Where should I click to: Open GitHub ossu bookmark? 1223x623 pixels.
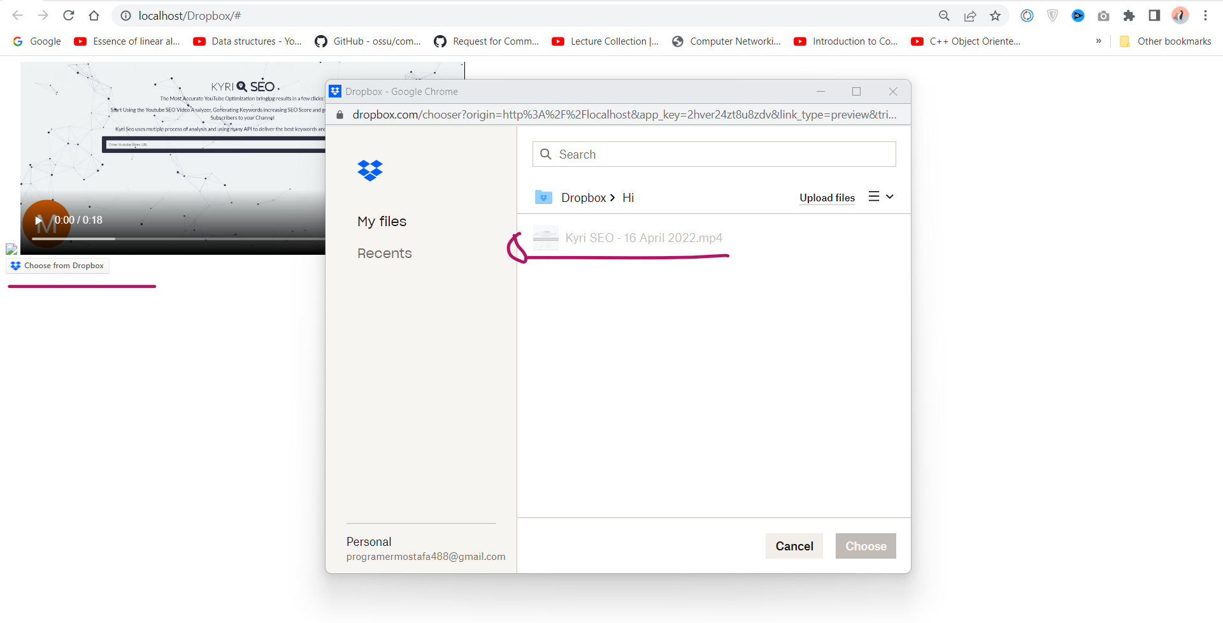point(368,41)
